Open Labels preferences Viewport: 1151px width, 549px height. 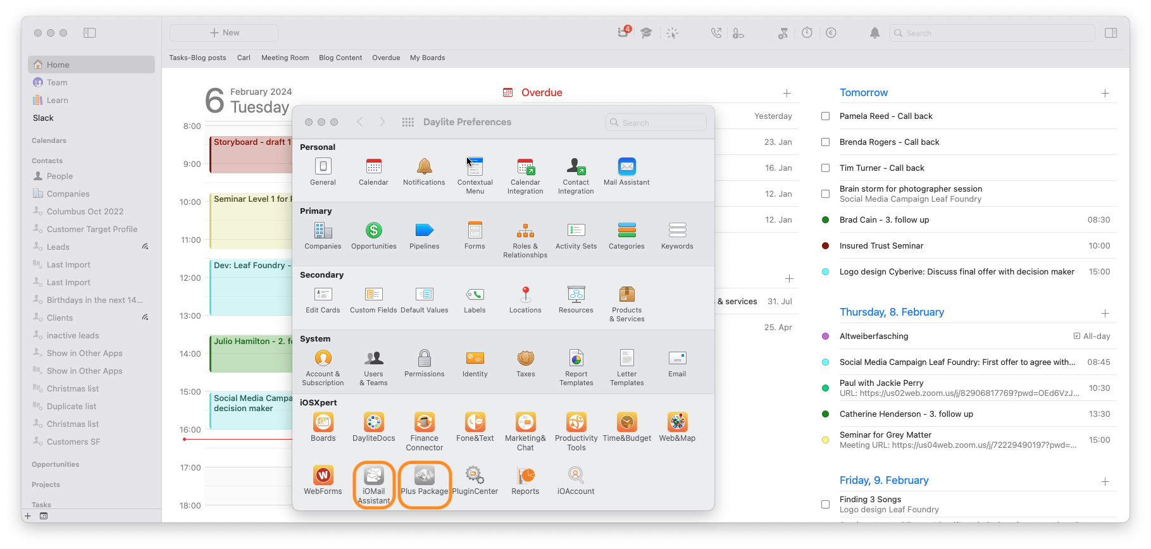coord(475,294)
